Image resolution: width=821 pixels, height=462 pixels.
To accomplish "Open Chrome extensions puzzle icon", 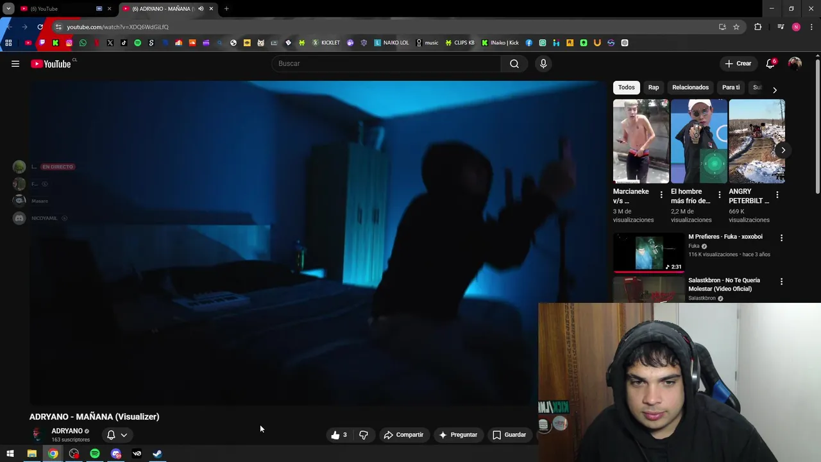I will click(758, 27).
